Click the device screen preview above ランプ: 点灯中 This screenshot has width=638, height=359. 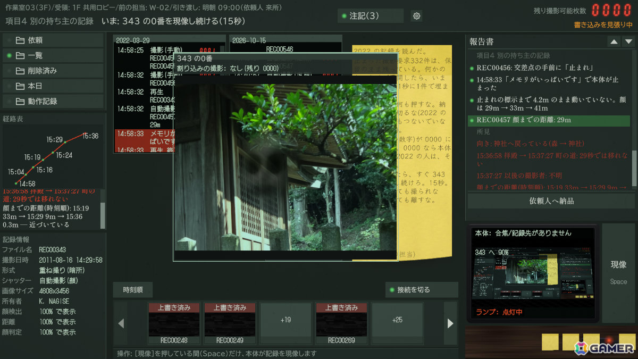tap(533, 273)
